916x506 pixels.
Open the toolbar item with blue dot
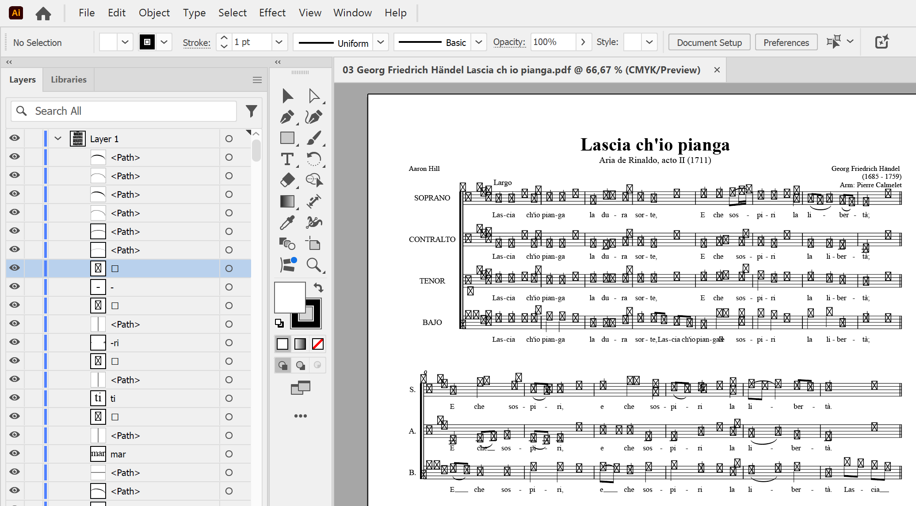coord(288,264)
